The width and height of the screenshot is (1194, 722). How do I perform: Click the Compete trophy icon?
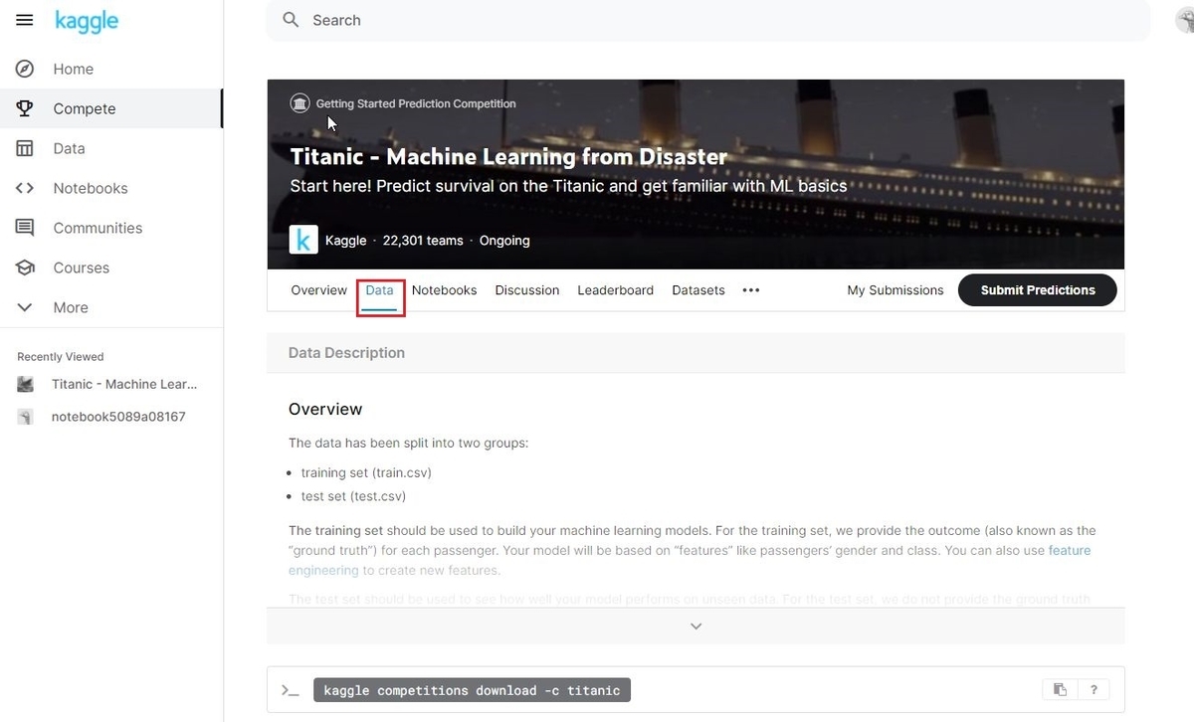pyautogui.click(x=25, y=108)
